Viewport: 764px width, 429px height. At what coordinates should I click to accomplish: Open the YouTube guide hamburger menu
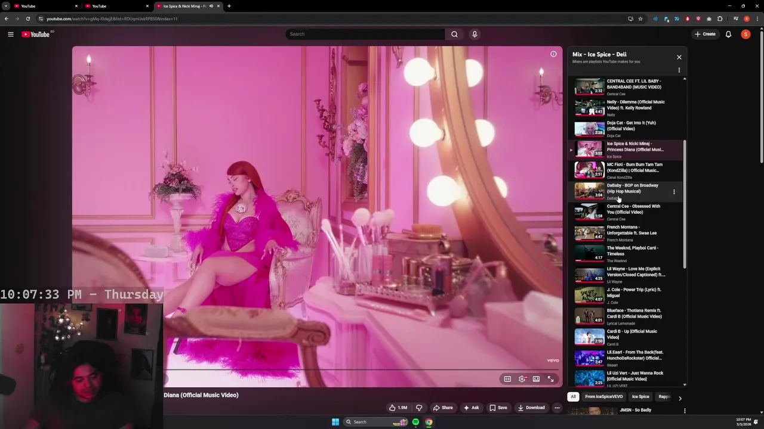point(11,34)
